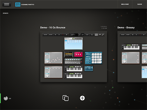This screenshot has width=147, height=110.
Task: Toggle the LOOP button in session toolbar
Action: point(83,35)
